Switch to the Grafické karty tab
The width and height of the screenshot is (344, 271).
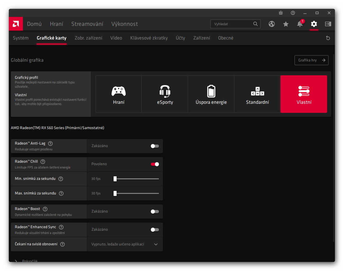[52, 38]
